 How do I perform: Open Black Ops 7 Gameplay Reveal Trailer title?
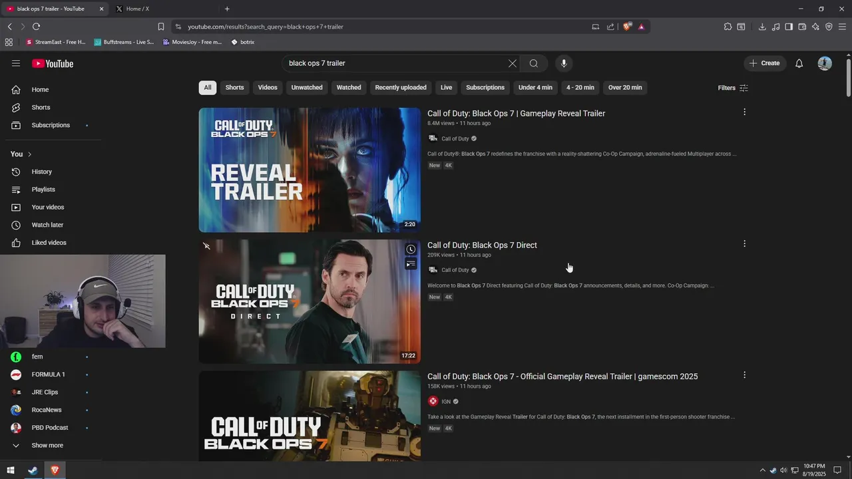(x=516, y=114)
